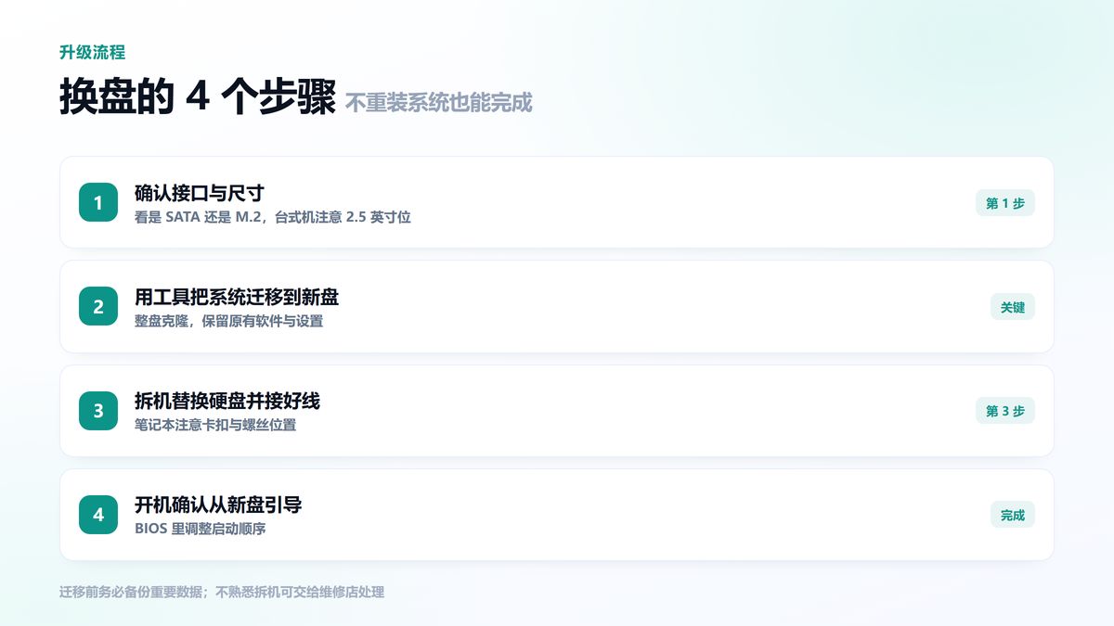Click the title 换盘的 4 个步骤
This screenshot has height=626, width=1114.
(198, 96)
